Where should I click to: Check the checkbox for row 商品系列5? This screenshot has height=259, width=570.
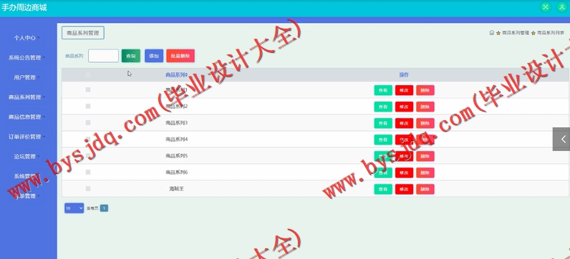88,156
